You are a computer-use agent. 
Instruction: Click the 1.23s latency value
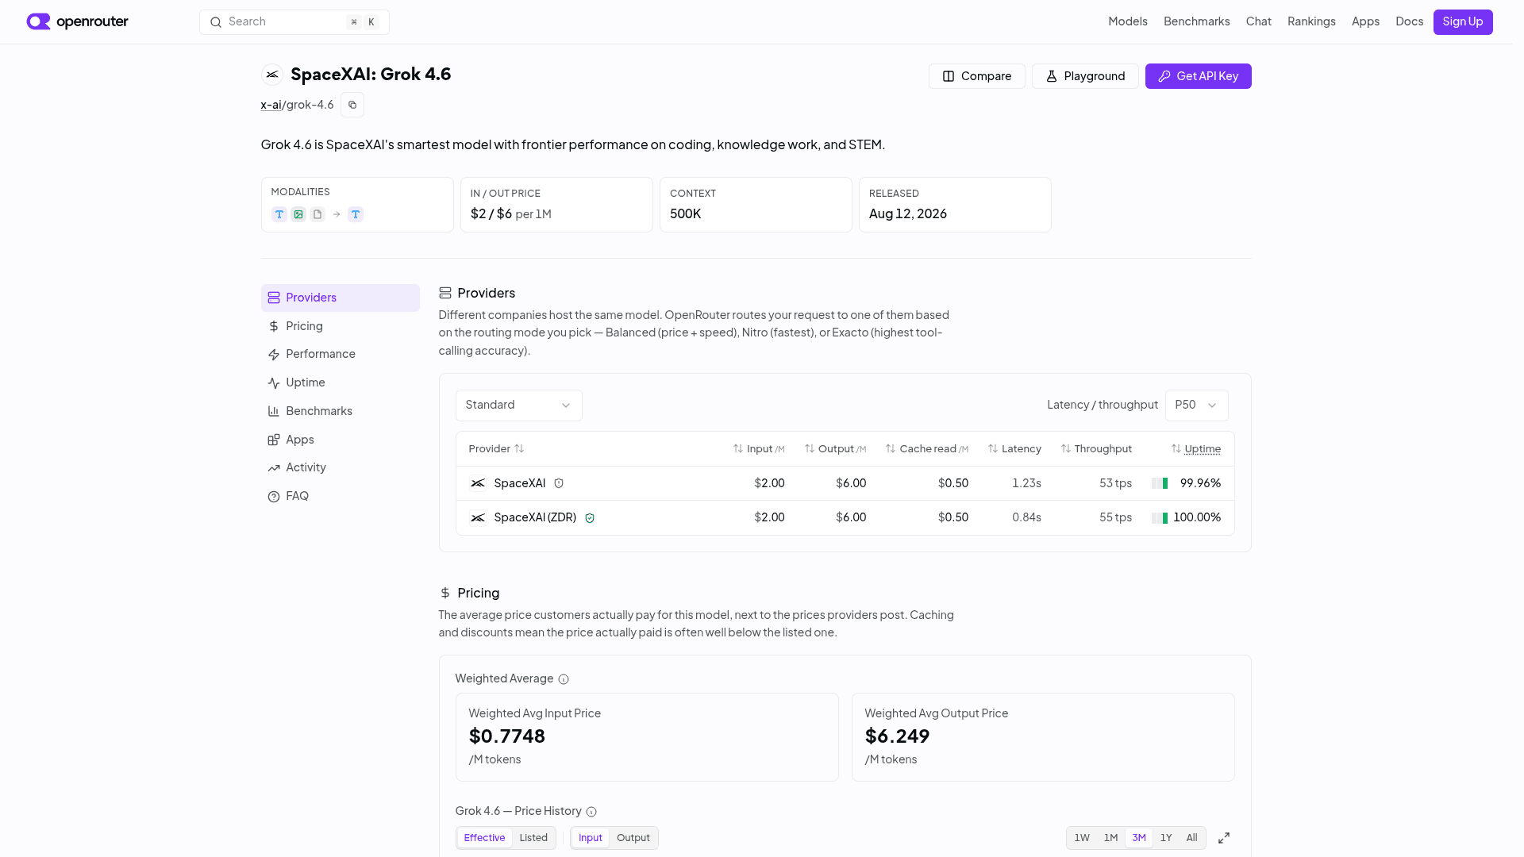coord(1026,483)
